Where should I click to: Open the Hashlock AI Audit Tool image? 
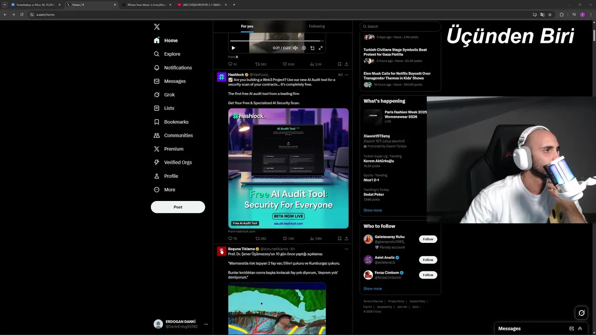click(288, 168)
